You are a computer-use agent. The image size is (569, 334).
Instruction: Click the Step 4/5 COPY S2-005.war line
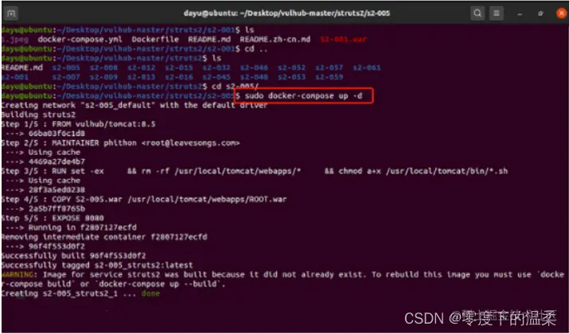tap(144, 199)
